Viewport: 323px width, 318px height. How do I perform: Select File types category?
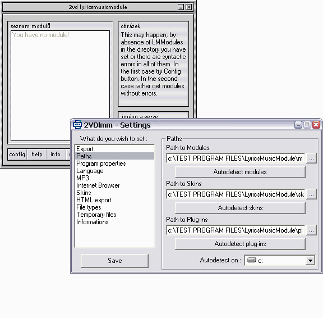[x=114, y=207]
